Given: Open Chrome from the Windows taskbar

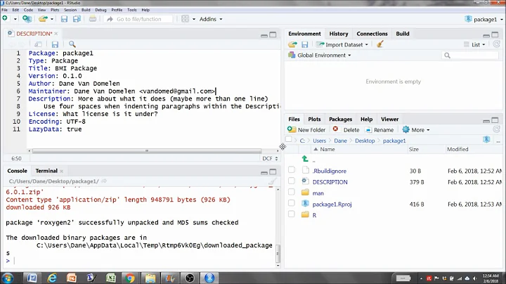Looking at the screenshot, I should point(130,278).
